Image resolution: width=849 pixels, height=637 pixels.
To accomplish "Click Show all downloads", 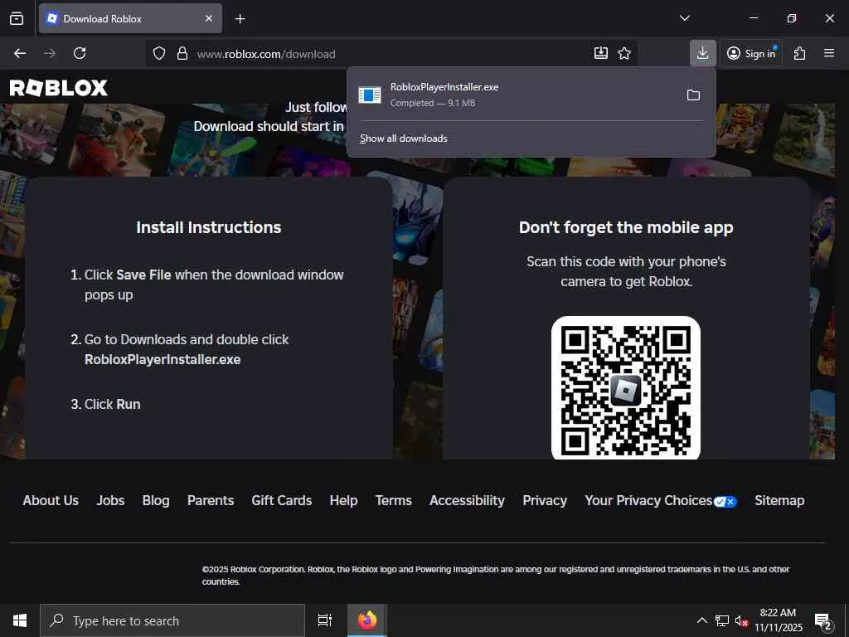I will pos(404,139).
